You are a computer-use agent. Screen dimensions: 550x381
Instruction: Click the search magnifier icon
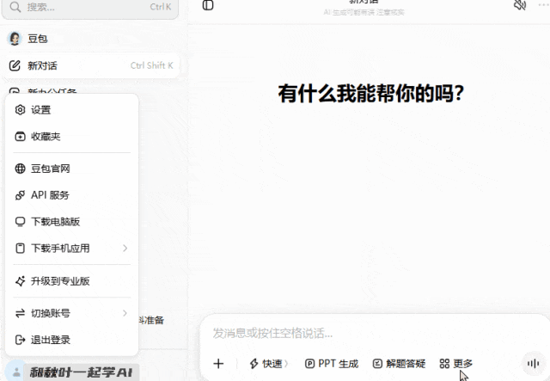point(15,7)
